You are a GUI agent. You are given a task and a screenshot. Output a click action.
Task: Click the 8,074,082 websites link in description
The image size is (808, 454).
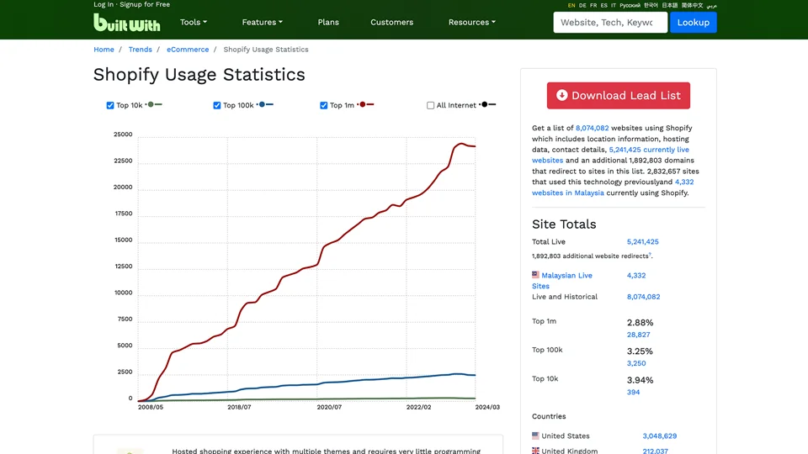click(x=592, y=128)
